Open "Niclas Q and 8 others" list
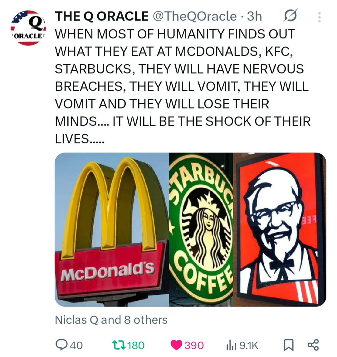 pos(111,320)
